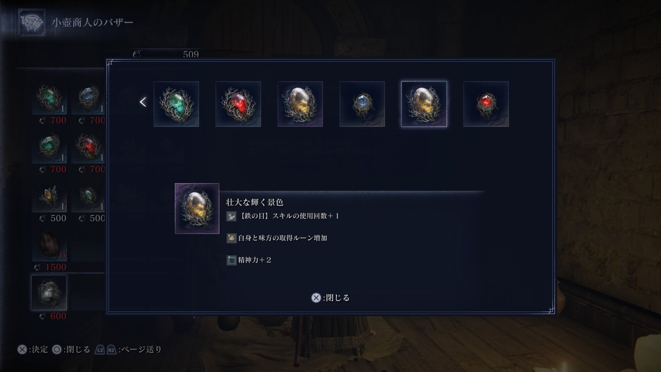The height and width of the screenshot is (372, 661).
Task: Click the rune gain increase effect icon
Action: click(231, 238)
